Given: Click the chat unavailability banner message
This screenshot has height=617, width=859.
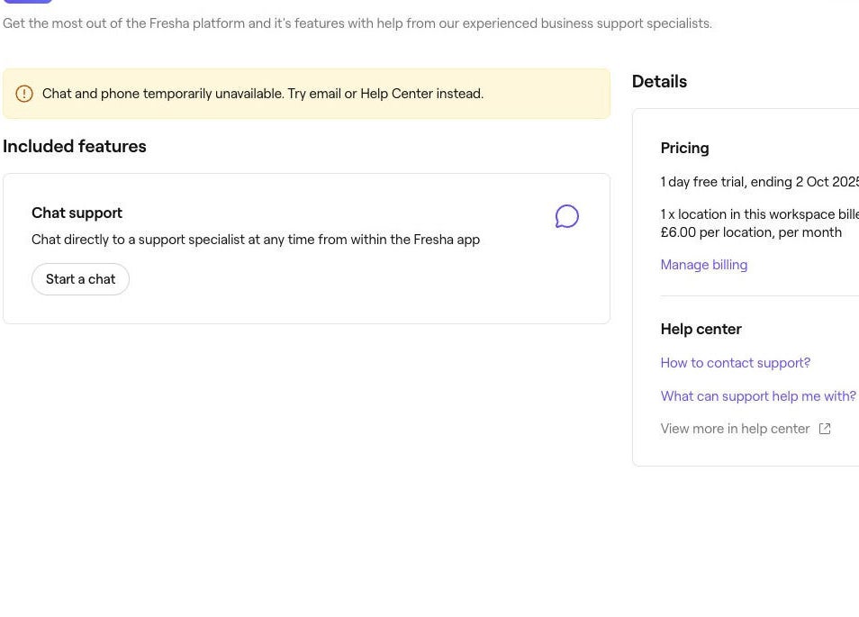Looking at the screenshot, I should tap(263, 93).
